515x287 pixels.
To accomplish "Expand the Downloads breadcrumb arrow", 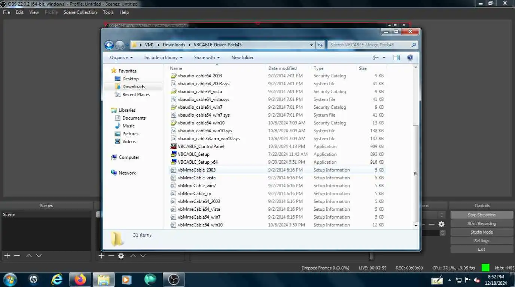I will (x=190, y=45).
